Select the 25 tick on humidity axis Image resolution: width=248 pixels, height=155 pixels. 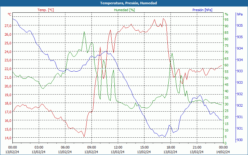227,111
